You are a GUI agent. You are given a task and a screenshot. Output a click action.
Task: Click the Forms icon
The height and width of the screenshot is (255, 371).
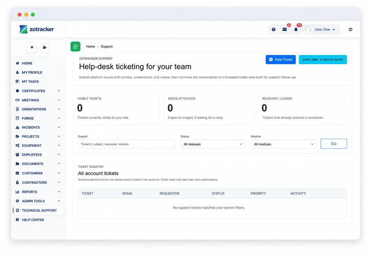click(17, 118)
